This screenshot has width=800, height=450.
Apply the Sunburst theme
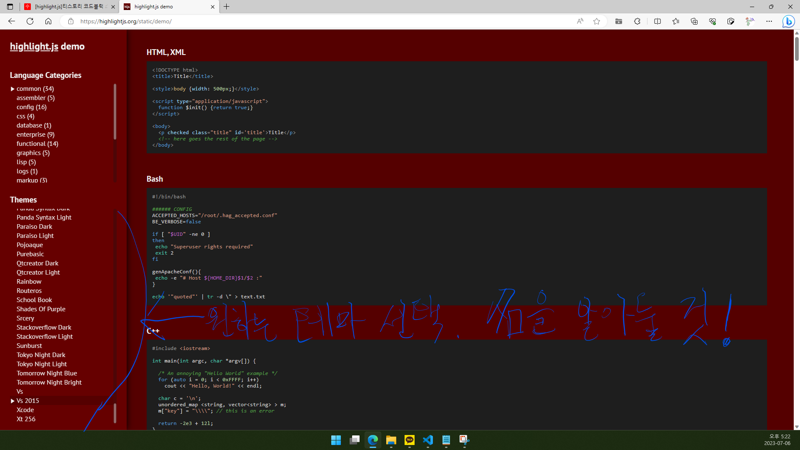29,346
